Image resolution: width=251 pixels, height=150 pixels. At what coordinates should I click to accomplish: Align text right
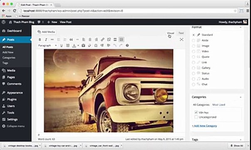(x=96, y=40)
